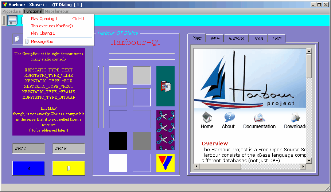Click the floppy disk save toolbar icon

coord(12,20)
